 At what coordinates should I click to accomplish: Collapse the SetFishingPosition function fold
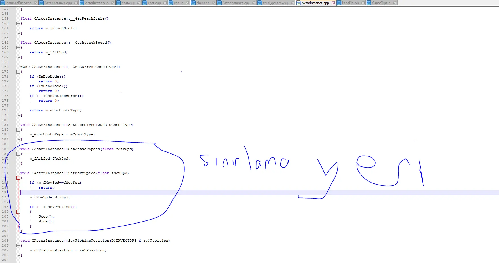(x=18, y=246)
